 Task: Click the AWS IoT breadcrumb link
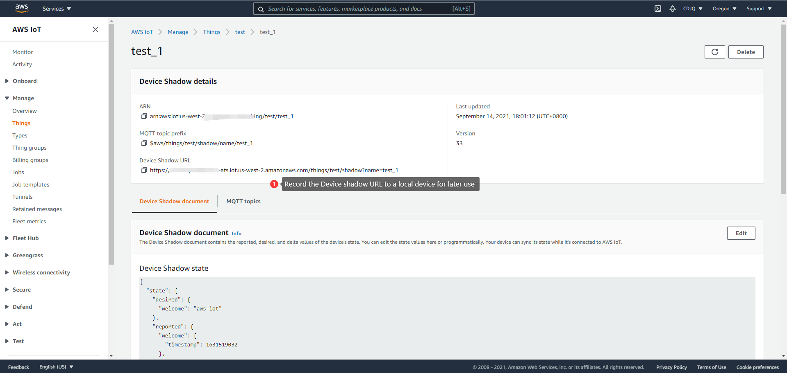click(142, 32)
